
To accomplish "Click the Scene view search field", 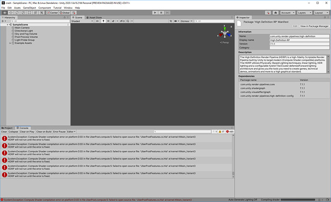I will (214, 21).
